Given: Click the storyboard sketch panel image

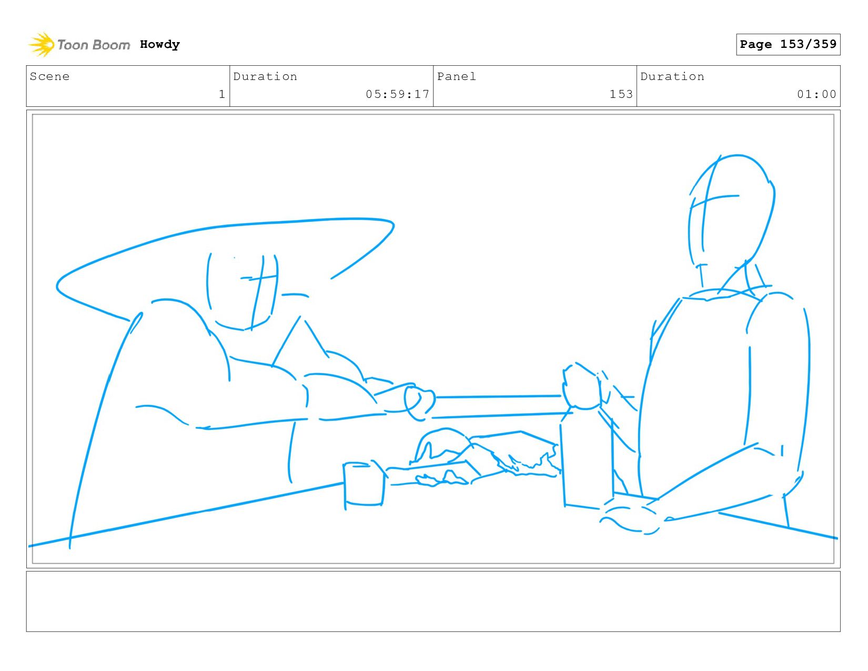Looking at the screenshot, I should 433,339.
